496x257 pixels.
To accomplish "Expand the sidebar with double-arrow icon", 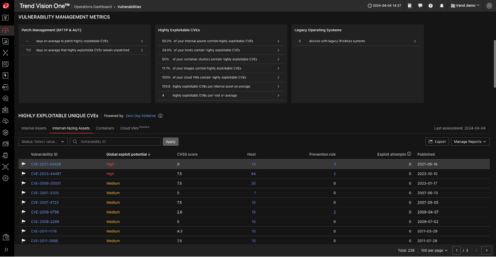I will (x=6, y=249).
